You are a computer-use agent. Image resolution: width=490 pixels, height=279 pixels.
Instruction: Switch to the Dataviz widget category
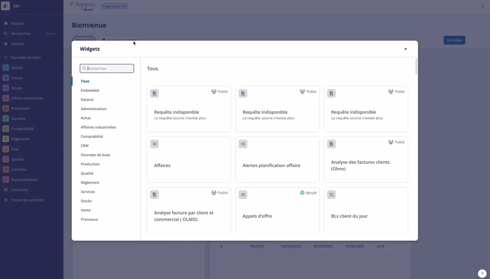87,100
